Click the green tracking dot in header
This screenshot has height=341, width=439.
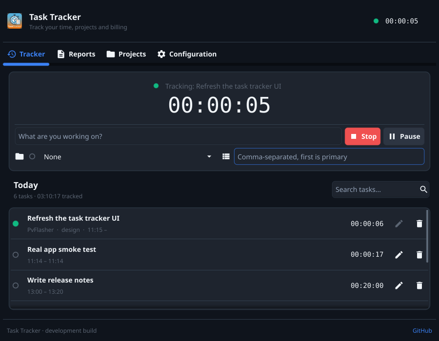(376, 21)
